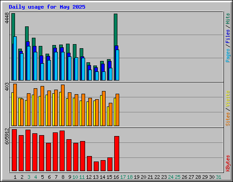Click day 23 on the x-axis

point(164,177)
